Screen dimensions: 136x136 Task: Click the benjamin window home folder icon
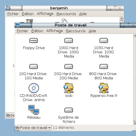(x=8, y=8)
